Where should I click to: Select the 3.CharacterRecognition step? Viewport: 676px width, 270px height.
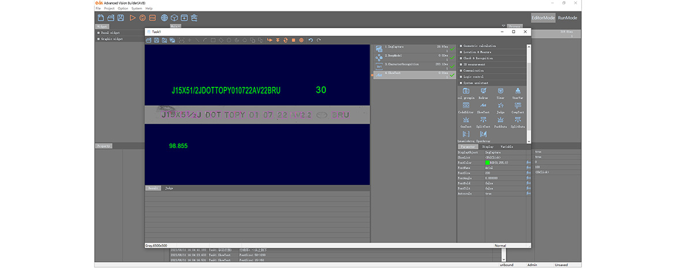402,64
